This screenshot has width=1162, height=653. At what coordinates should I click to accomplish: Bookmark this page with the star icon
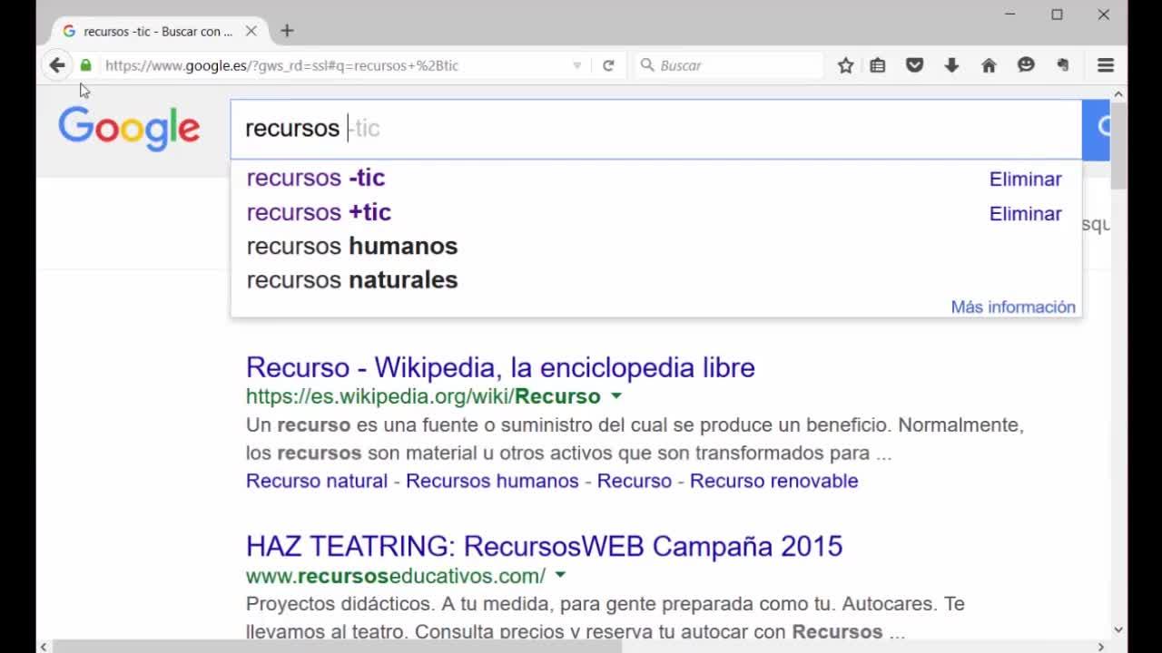pyautogui.click(x=845, y=65)
